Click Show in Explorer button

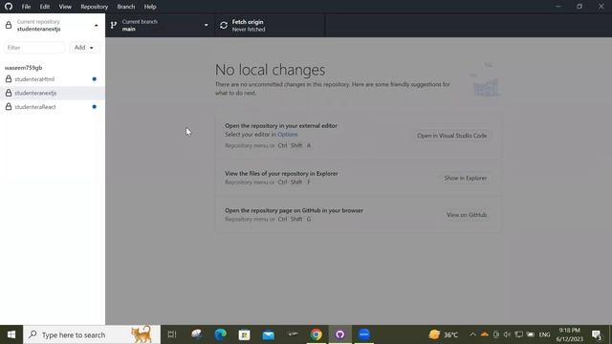[x=466, y=178]
